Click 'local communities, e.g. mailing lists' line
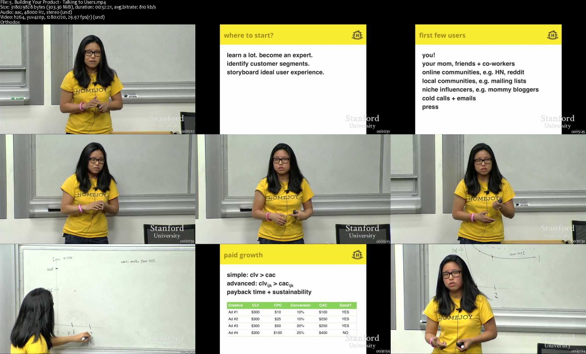 point(474,81)
